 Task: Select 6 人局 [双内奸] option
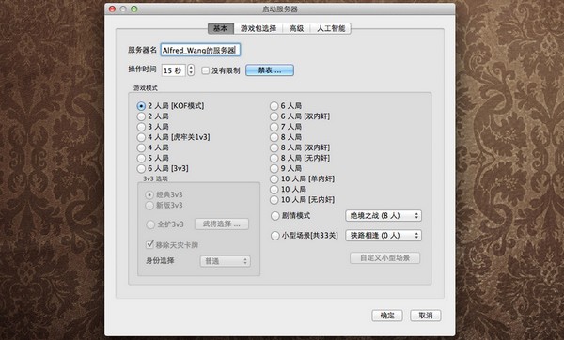point(274,116)
